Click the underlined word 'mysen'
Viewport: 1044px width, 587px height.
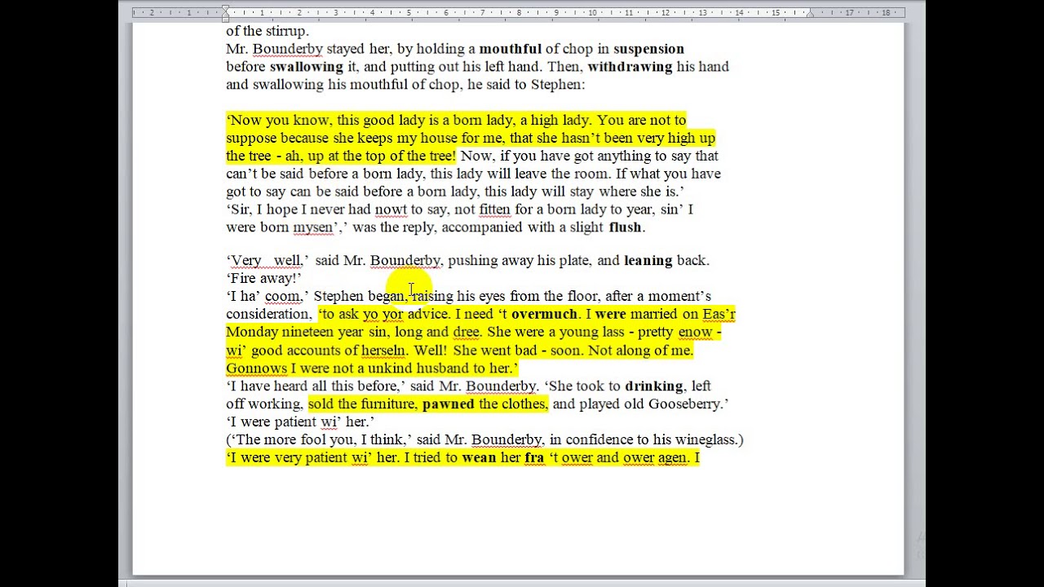pyautogui.click(x=314, y=227)
